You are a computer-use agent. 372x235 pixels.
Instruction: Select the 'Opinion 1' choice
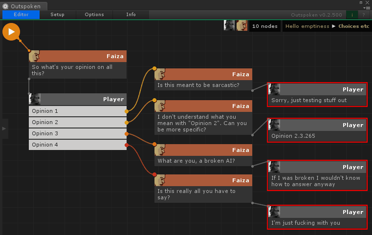(77, 111)
